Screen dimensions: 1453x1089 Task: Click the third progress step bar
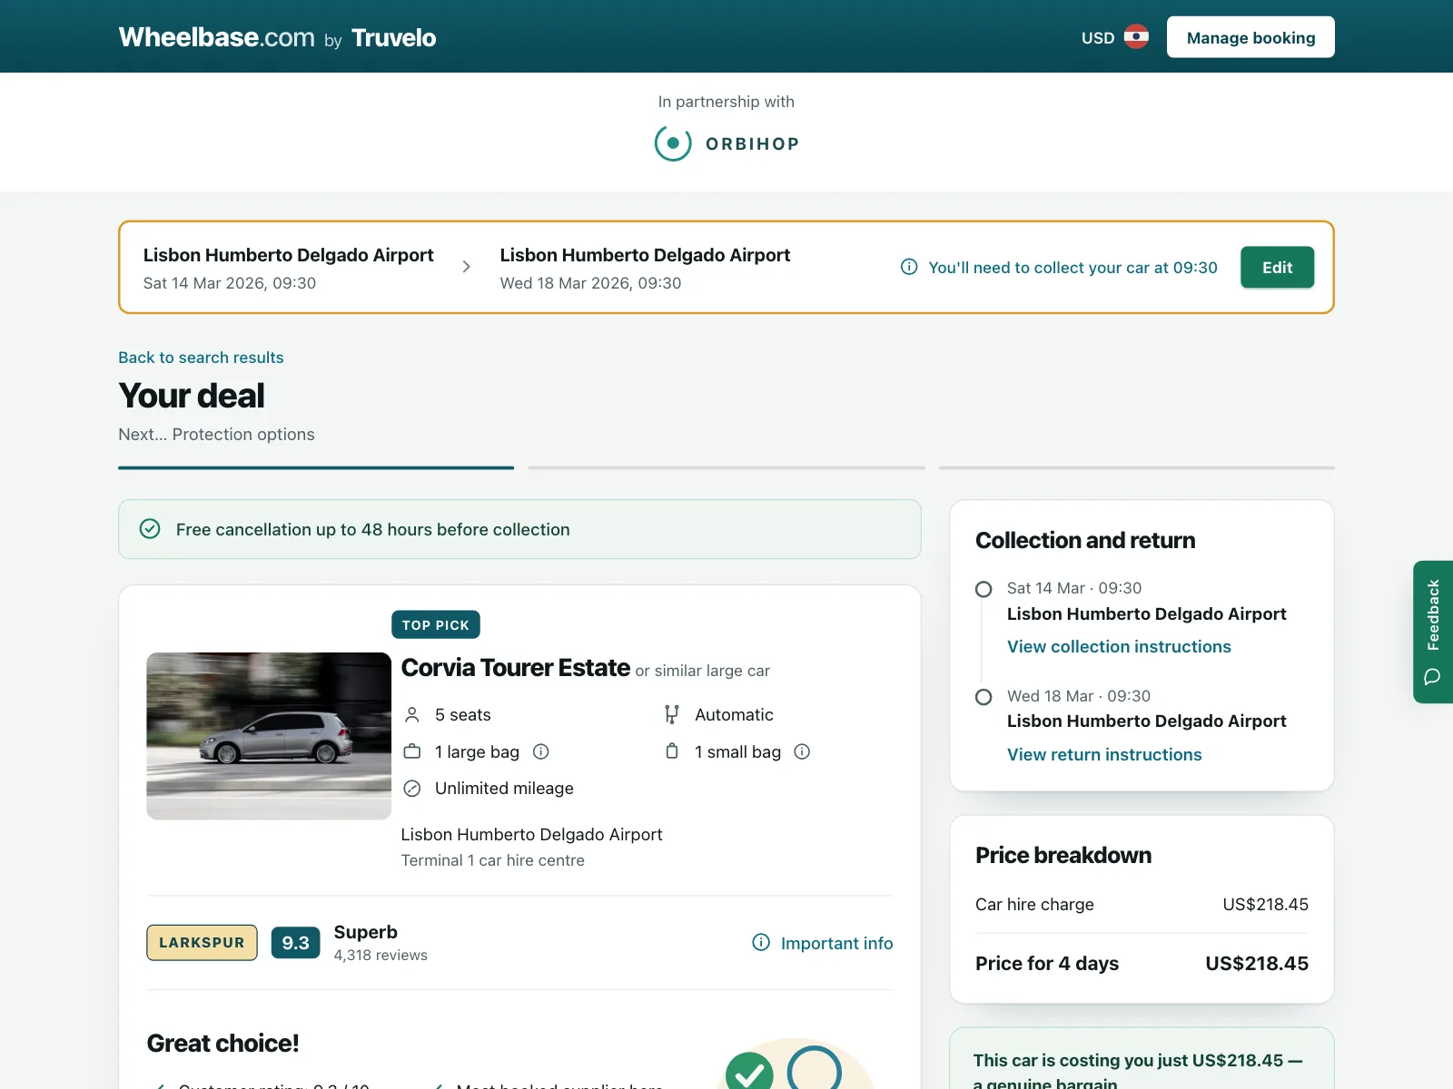click(1137, 468)
